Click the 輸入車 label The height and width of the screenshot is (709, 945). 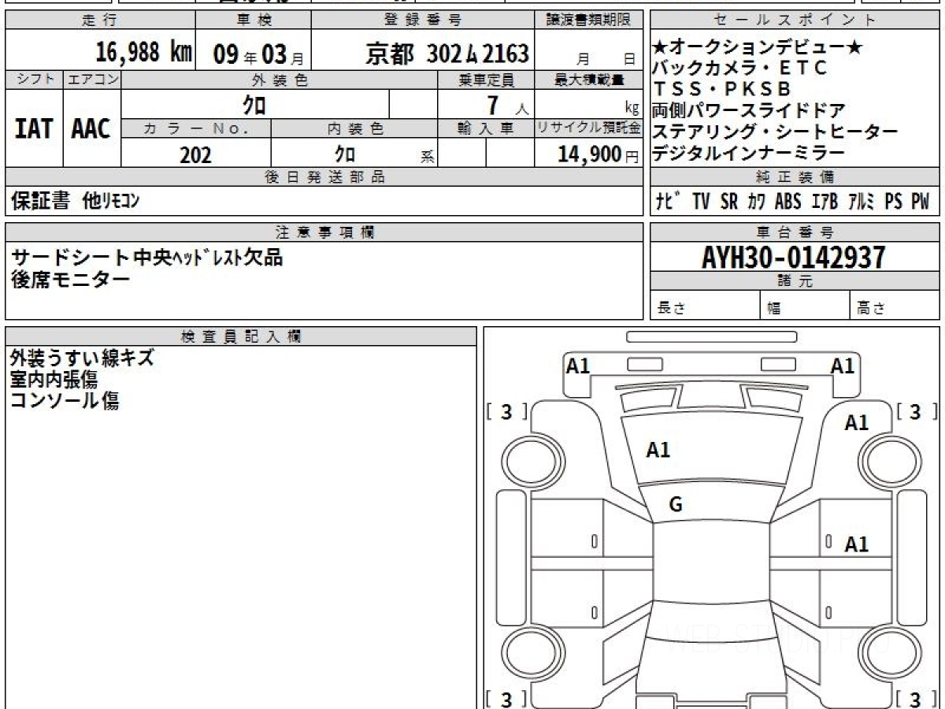coord(486,128)
